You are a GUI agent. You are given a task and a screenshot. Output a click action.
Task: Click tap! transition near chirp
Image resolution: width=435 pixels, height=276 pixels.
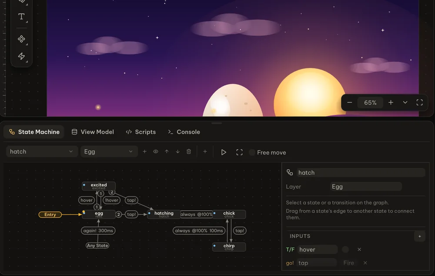tap(239, 231)
